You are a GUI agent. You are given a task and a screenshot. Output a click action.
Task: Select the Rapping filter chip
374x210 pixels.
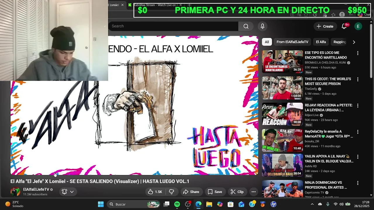(340, 42)
